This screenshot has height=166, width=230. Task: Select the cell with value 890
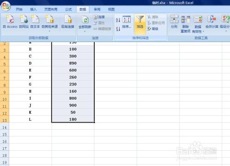coord(73,63)
